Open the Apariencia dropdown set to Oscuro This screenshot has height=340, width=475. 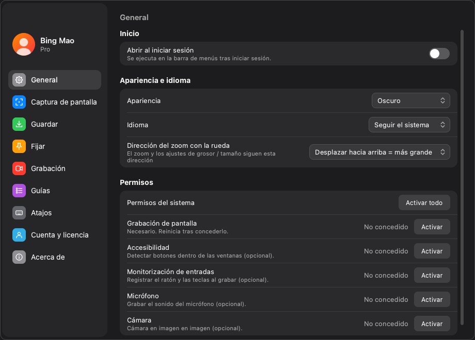(411, 100)
